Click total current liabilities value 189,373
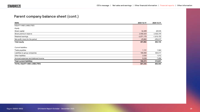The image size is (200, 112). pos(143,61)
